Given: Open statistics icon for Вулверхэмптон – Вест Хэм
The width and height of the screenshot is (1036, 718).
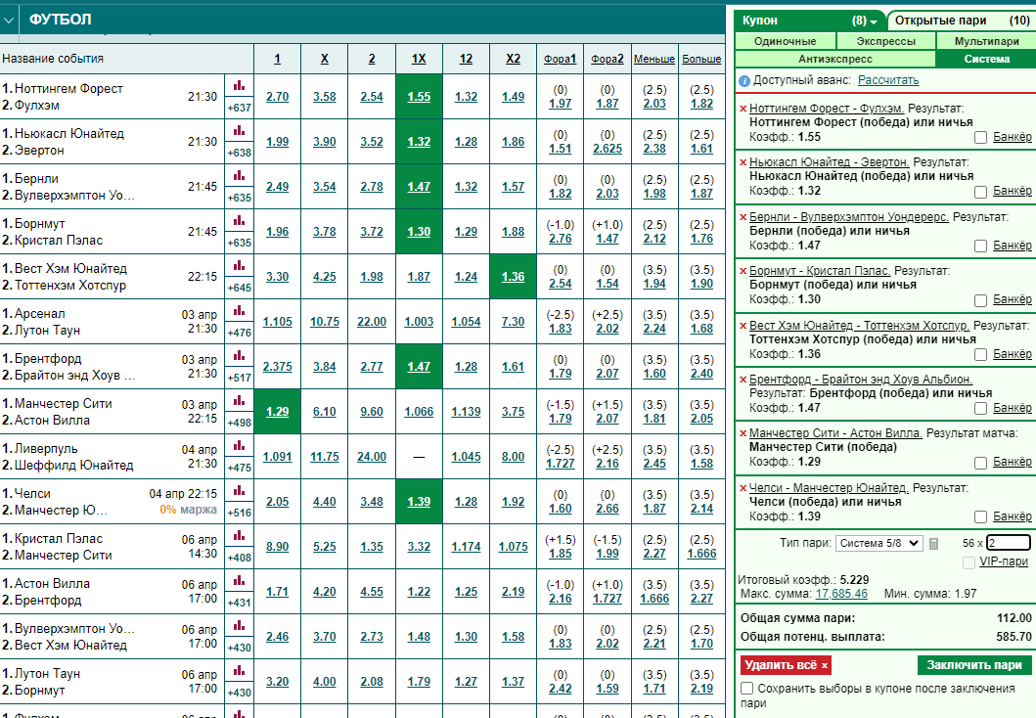Looking at the screenshot, I should (239, 625).
